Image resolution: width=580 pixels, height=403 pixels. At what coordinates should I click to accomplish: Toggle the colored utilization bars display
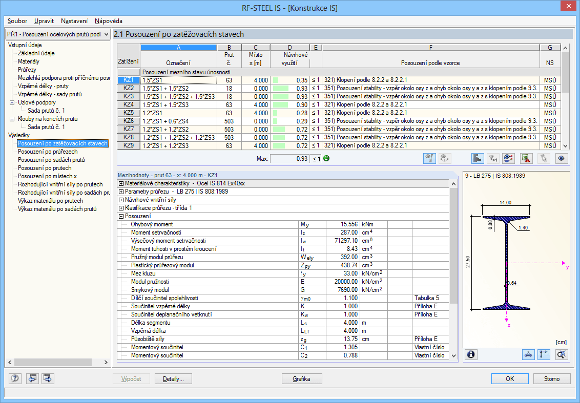(477, 158)
